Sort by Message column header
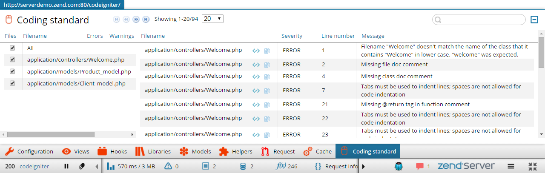Image resolution: width=545 pixels, height=173 pixels. point(373,36)
